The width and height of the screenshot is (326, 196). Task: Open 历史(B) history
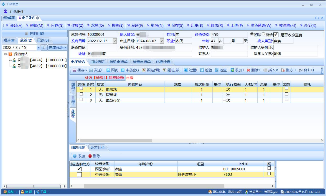pos(195,26)
